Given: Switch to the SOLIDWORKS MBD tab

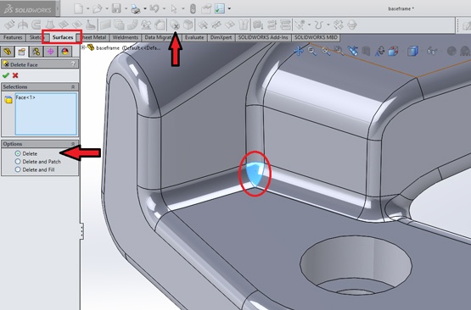Looking at the screenshot, I should 316,37.
